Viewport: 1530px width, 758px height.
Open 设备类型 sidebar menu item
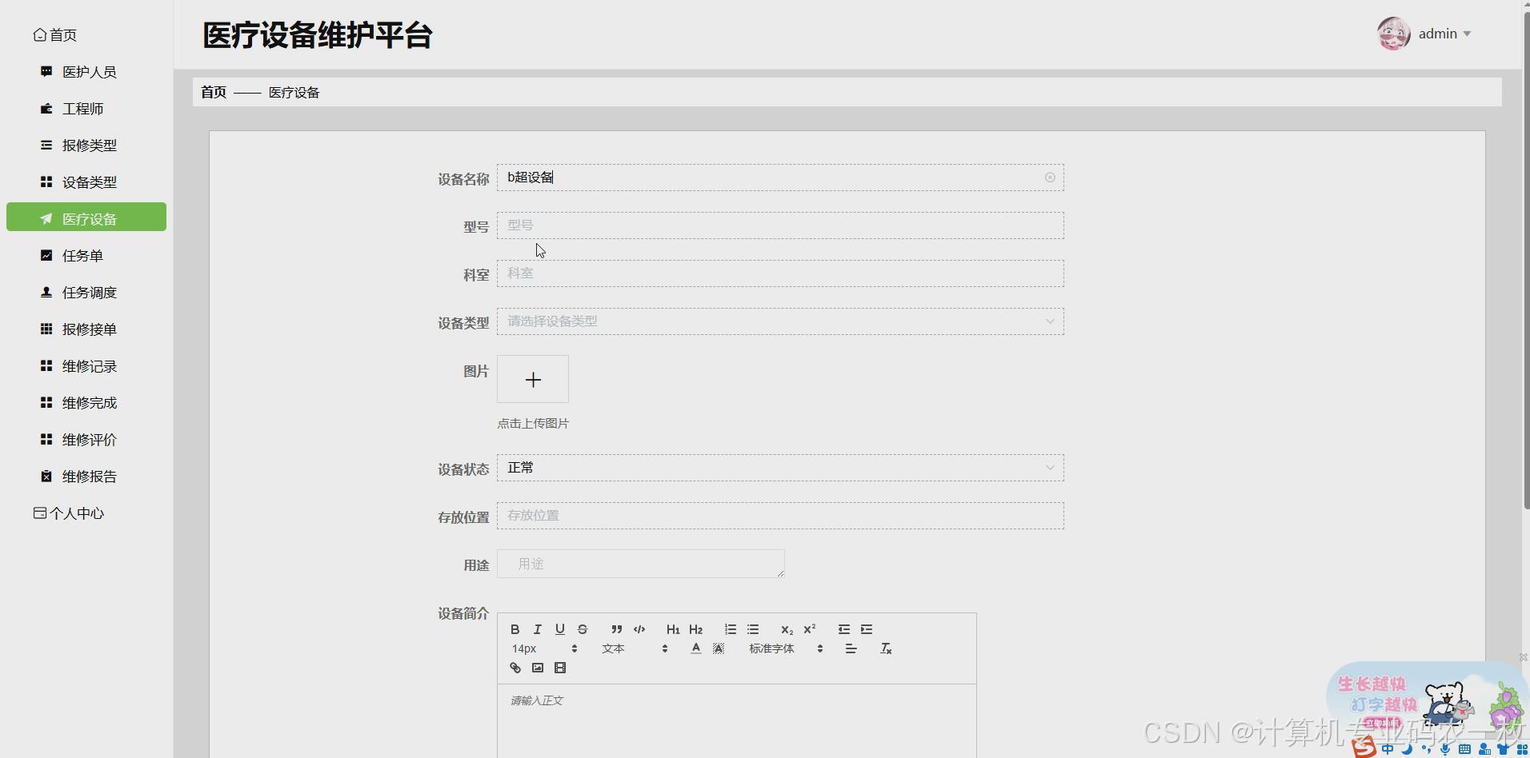[86, 182]
